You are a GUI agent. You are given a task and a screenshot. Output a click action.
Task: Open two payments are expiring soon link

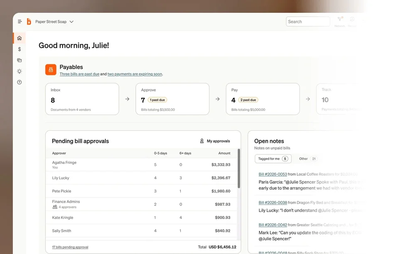[135, 74]
